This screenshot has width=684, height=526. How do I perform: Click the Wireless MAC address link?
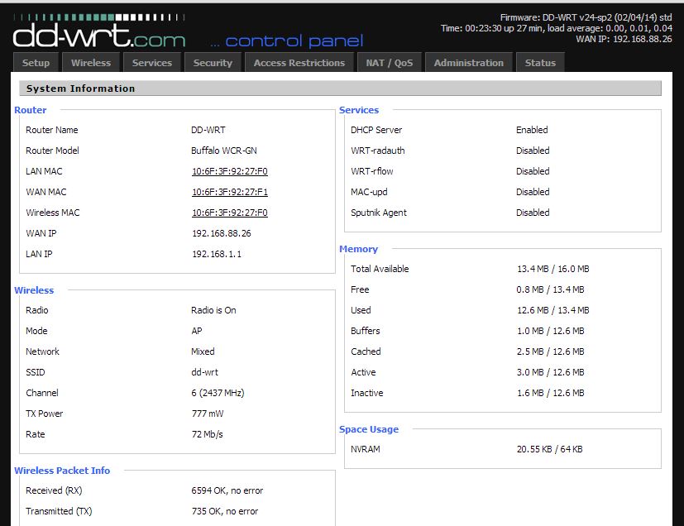point(229,213)
